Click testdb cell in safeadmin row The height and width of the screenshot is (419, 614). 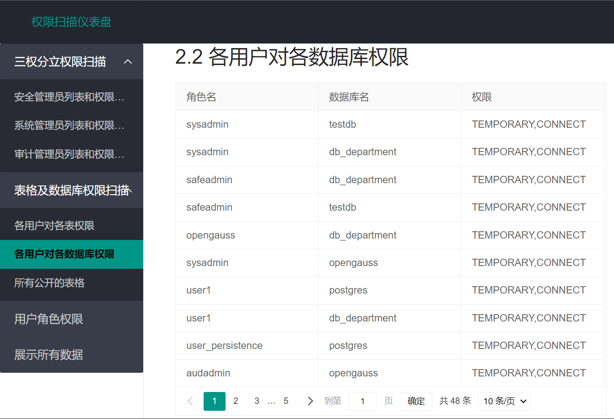[390, 207]
